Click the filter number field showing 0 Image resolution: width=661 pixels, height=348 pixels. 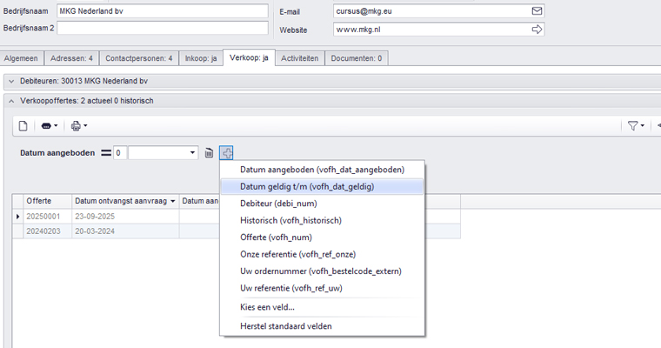click(120, 153)
